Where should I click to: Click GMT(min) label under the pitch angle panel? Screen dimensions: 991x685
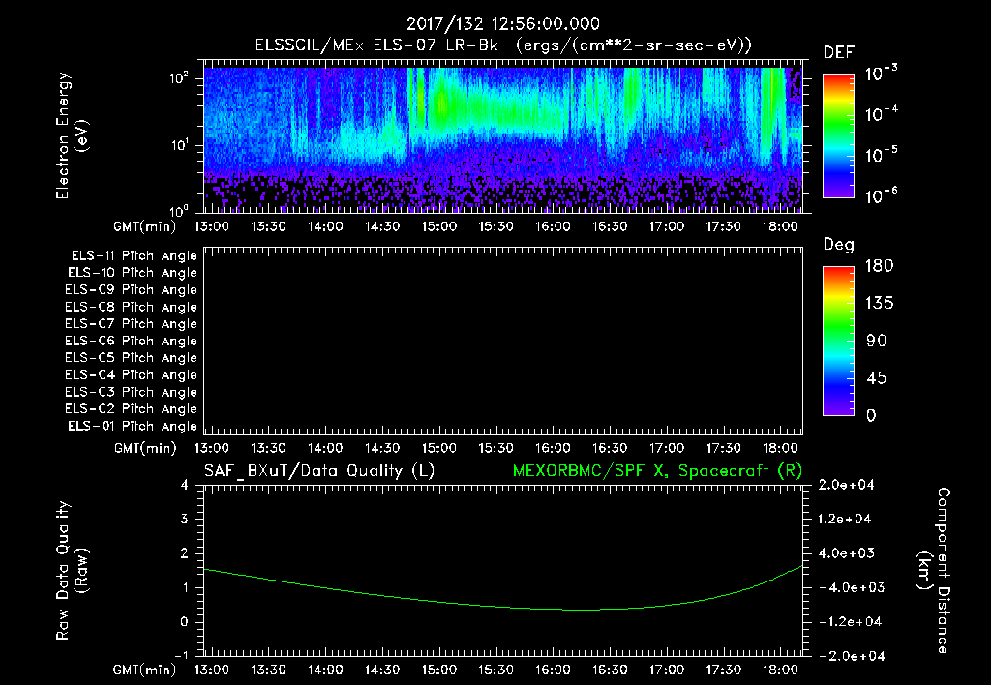click(x=145, y=449)
